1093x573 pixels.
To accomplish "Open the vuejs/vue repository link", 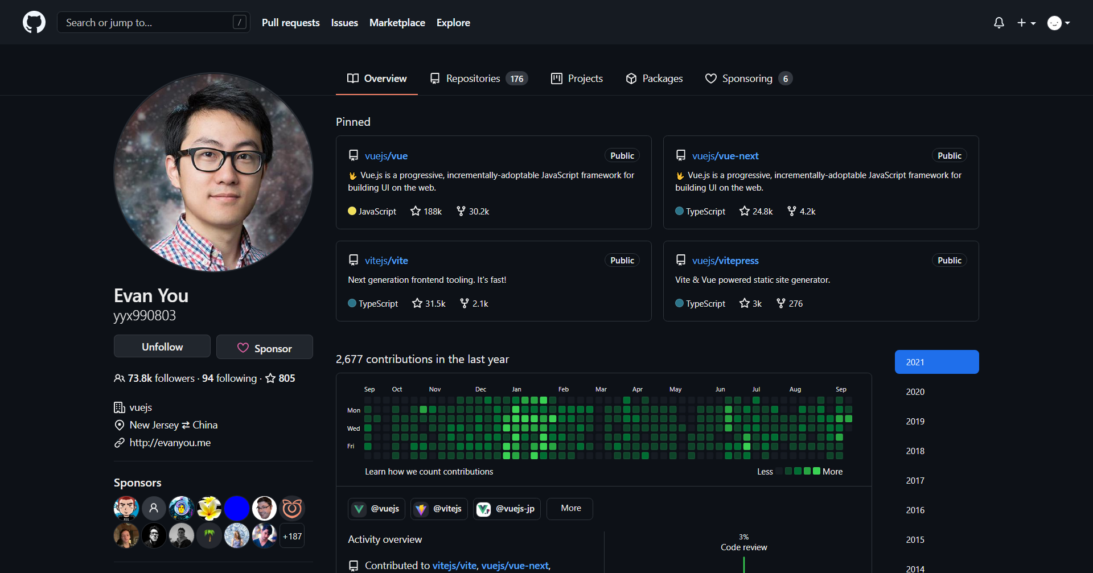I will pos(386,156).
